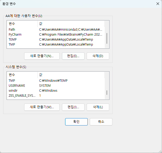Select the ZES_ENABLE_SYS... system variable row
Image resolution: width=162 pixels, height=153 pixels.
click(x=56, y=96)
